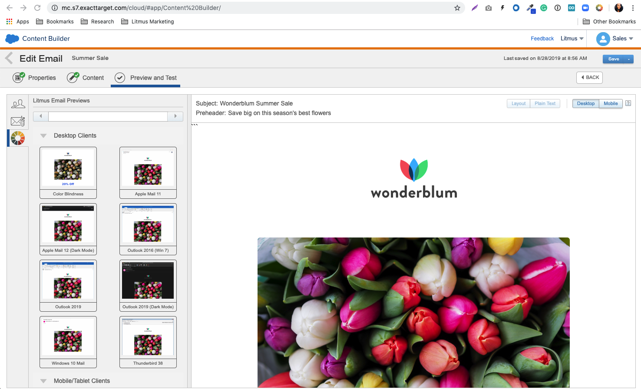This screenshot has width=641, height=389.
Task: Open the Litmus business unit dropdown
Action: 572,39
